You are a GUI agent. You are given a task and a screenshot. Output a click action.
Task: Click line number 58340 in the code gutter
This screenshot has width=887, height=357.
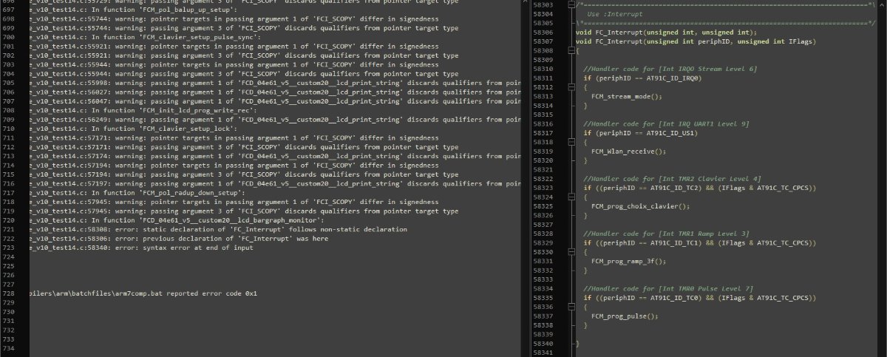tap(542, 342)
